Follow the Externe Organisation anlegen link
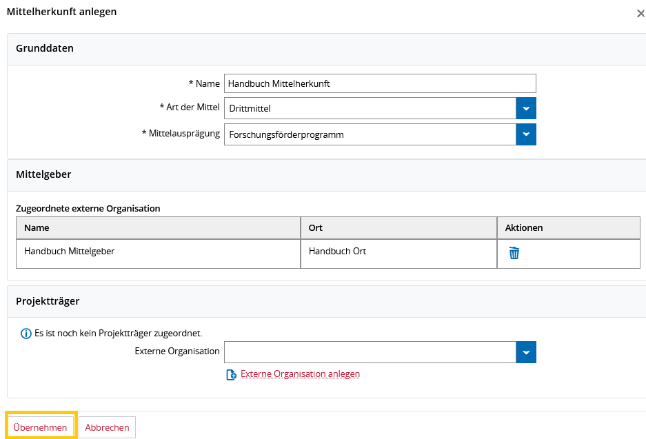This screenshot has height=439, width=646. click(300, 374)
